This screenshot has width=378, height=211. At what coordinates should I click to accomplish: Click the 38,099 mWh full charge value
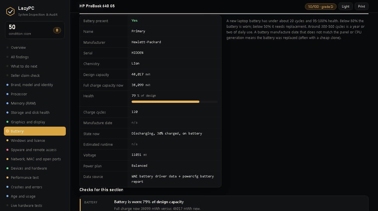(x=141, y=85)
